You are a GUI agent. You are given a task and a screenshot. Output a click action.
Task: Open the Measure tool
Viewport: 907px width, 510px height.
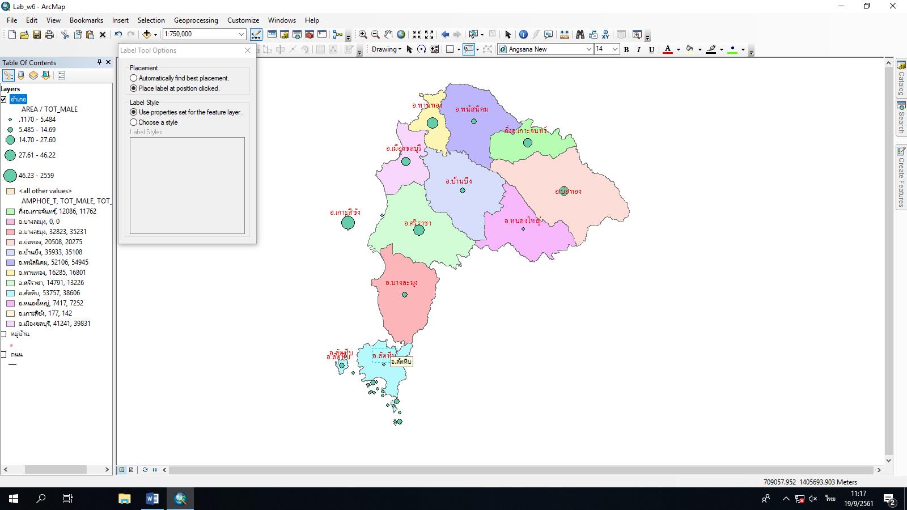point(565,35)
